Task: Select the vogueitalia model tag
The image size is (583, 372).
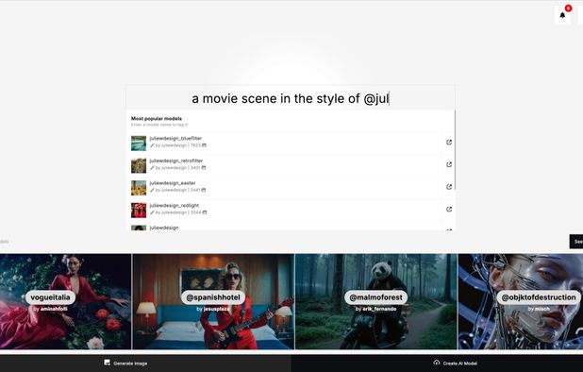Action: click(50, 297)
